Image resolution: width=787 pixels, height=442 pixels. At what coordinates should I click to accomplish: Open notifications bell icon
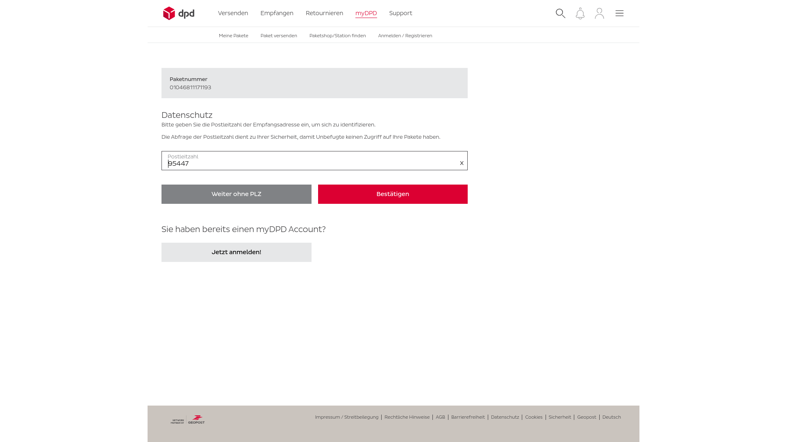coord(580,14)
